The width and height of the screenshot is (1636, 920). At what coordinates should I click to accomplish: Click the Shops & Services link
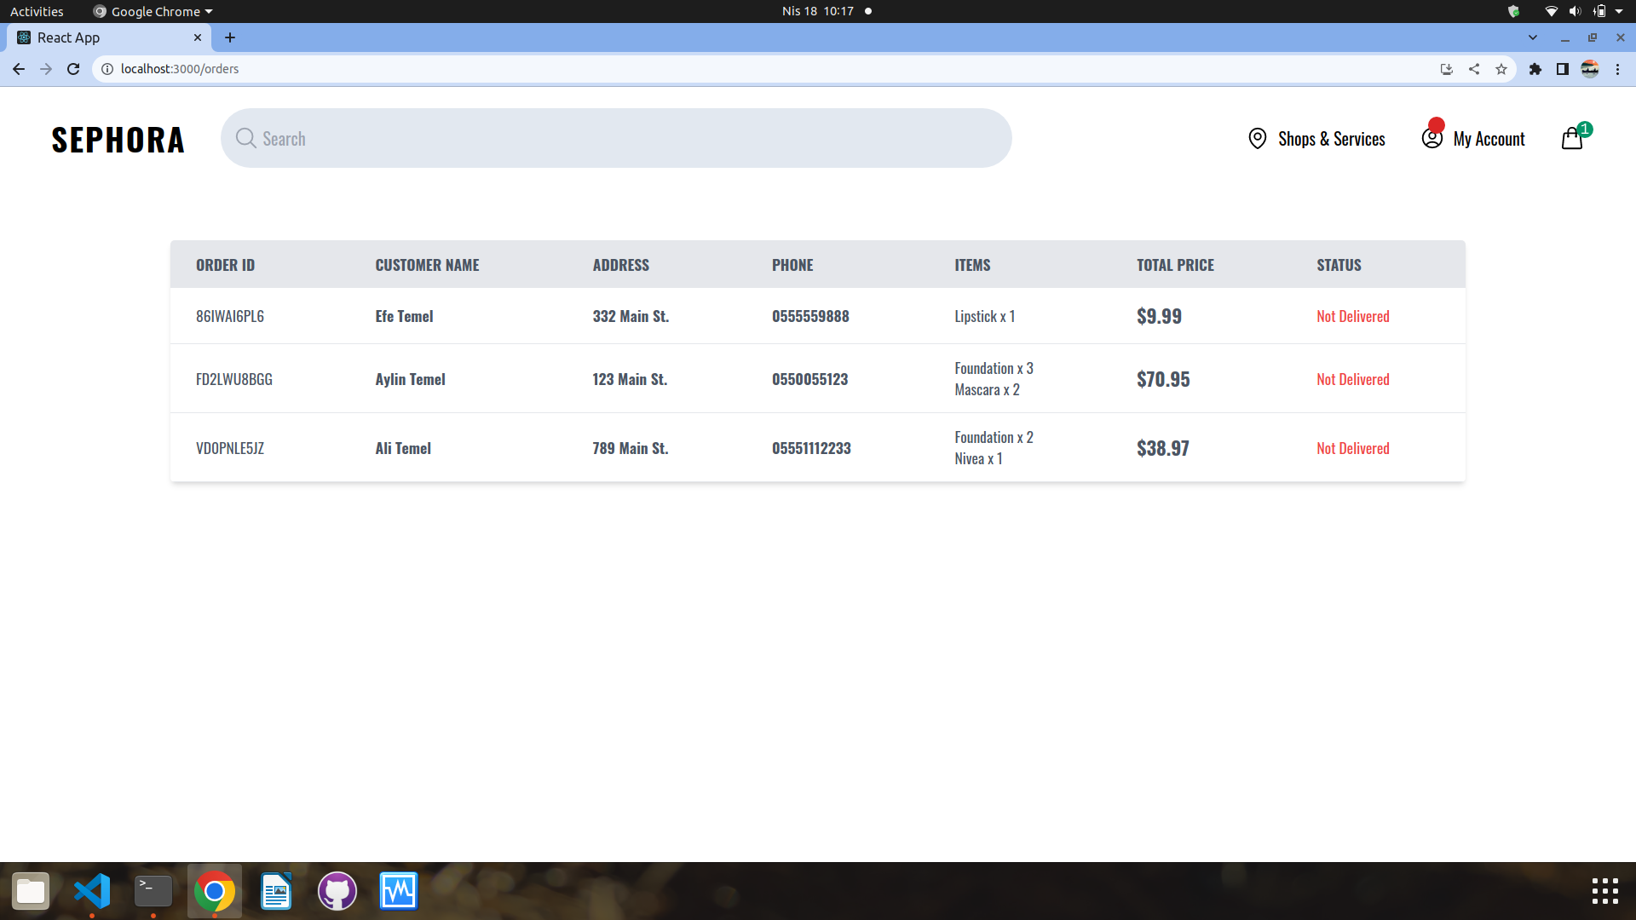coord(1332,138)
